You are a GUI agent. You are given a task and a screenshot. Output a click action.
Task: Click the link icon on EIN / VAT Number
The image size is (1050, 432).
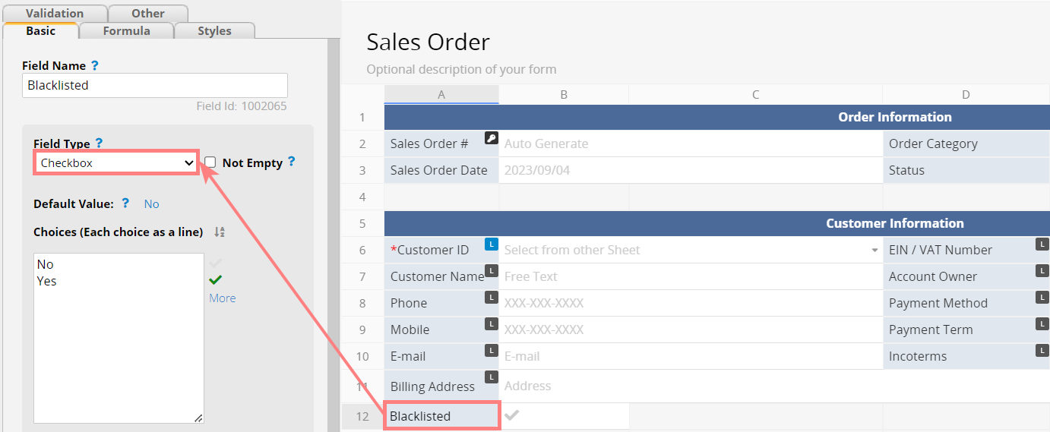pyautogui.click(x=1042, y=244)
